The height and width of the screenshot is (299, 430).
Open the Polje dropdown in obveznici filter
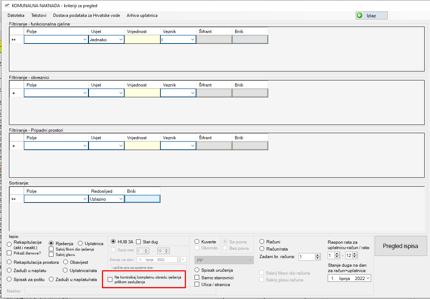[85, 93]
